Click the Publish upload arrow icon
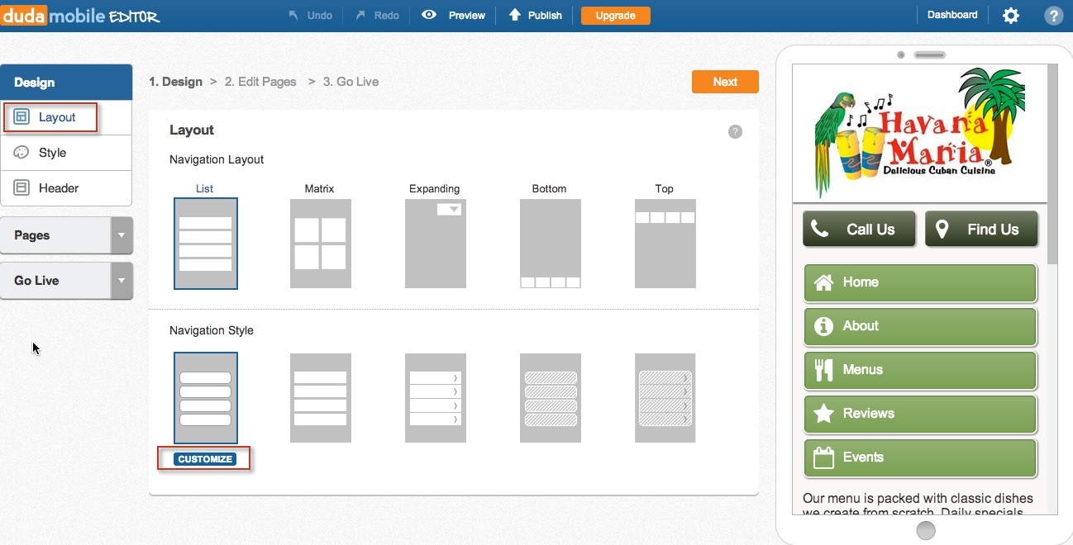The width and height of the screenshot is (1073, 545). [514, 15]
